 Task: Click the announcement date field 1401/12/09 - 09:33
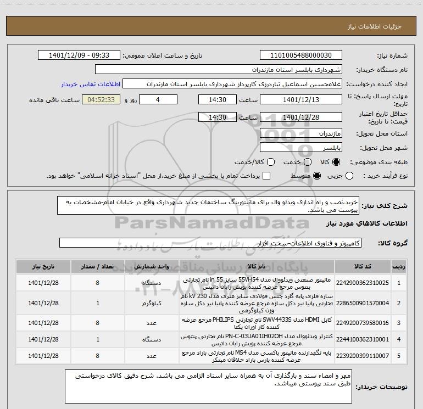(x=79, y=55)
